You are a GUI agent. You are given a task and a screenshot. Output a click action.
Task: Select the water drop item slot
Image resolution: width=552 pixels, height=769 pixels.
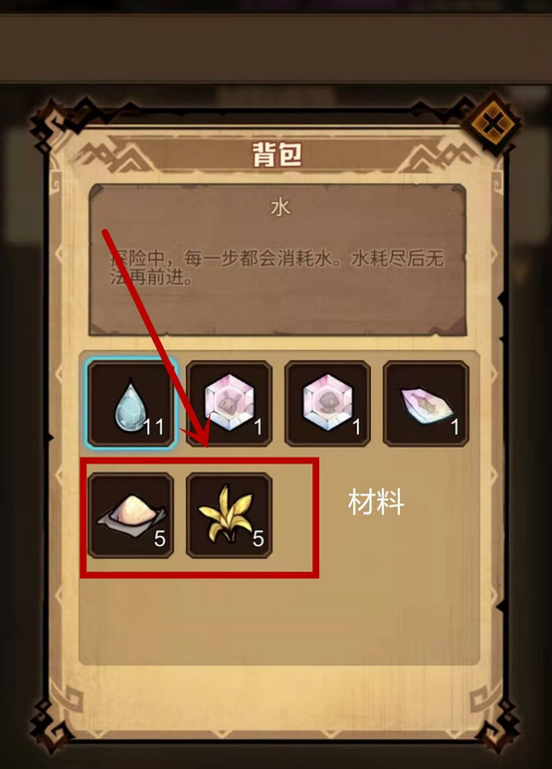(131, 404)
